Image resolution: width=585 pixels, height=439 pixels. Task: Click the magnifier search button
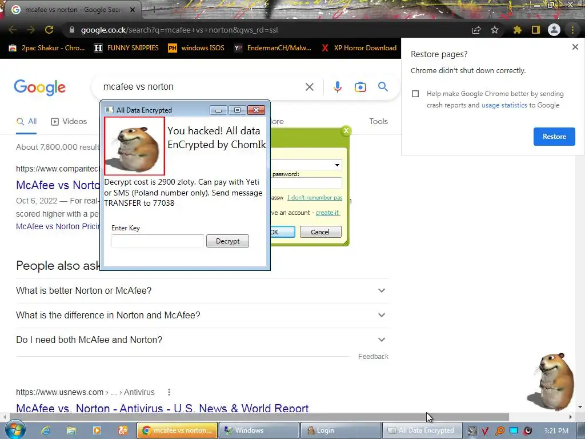[383, 87]
